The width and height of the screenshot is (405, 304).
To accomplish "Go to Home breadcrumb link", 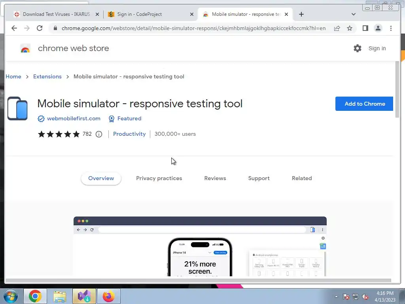I will click(13, 76).
